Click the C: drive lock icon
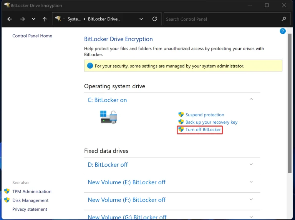Viewport: 295px width, 220px height. (109, 117)
